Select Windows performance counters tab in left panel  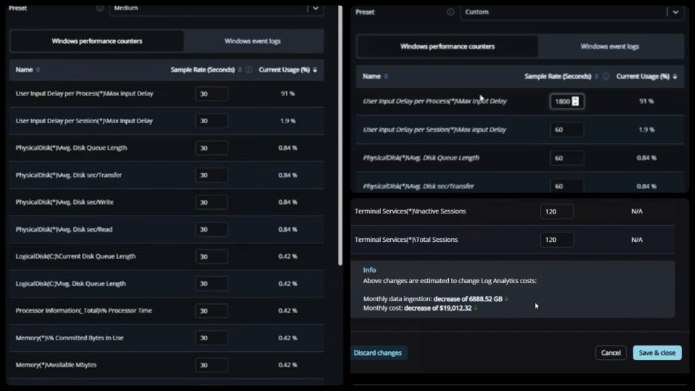(96, 41)
